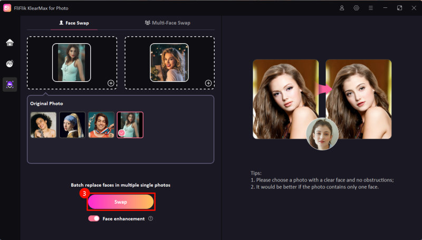
Task: Open the photo enhancer sidebar tool
Action: (x=9, y=64)
